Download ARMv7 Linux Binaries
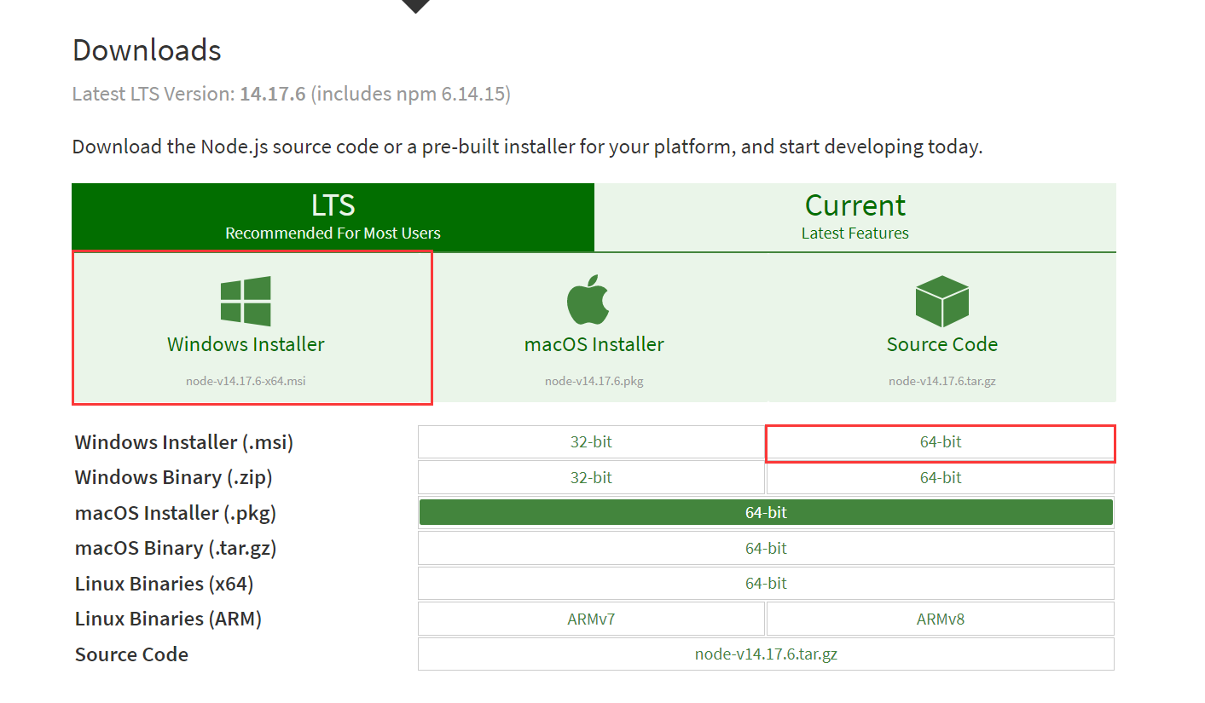The width and height of the screenshot is (1205, 703). click(x=591, y=619)
